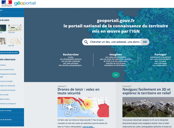Screen dimensions: 174x128
Task: Open the 'Société et loisirs' category
Action: click(x=5, y=99)
